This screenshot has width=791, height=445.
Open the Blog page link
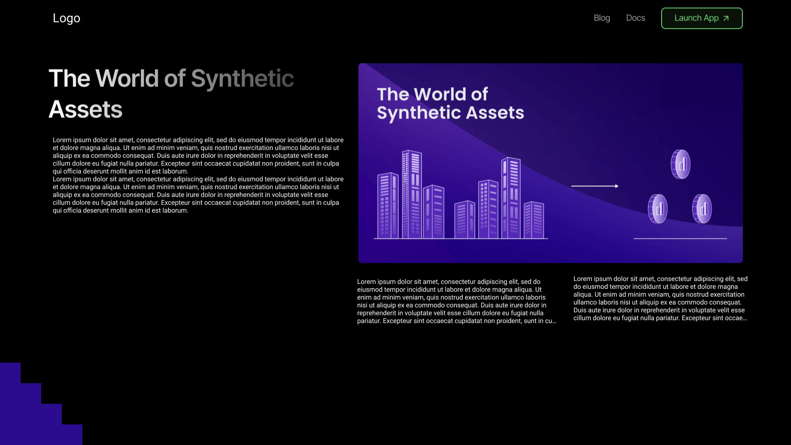point(601,18)
